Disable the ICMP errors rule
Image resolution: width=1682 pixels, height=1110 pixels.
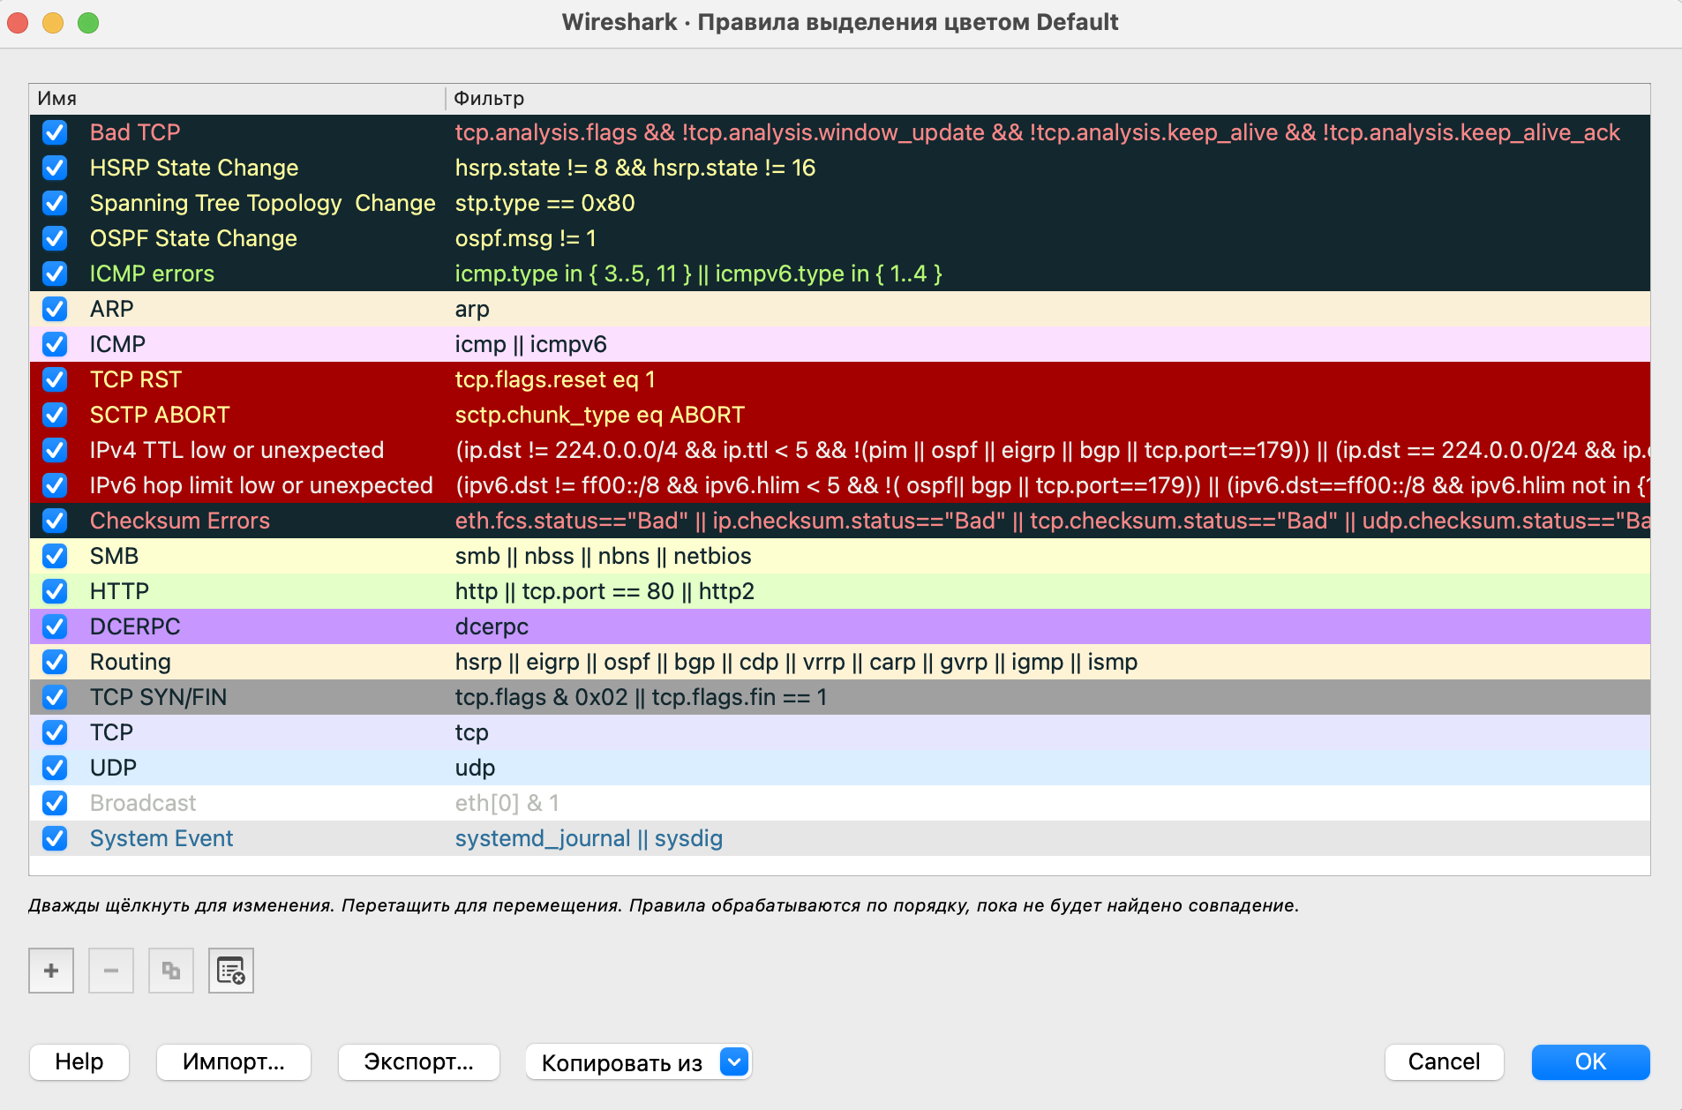54,274
